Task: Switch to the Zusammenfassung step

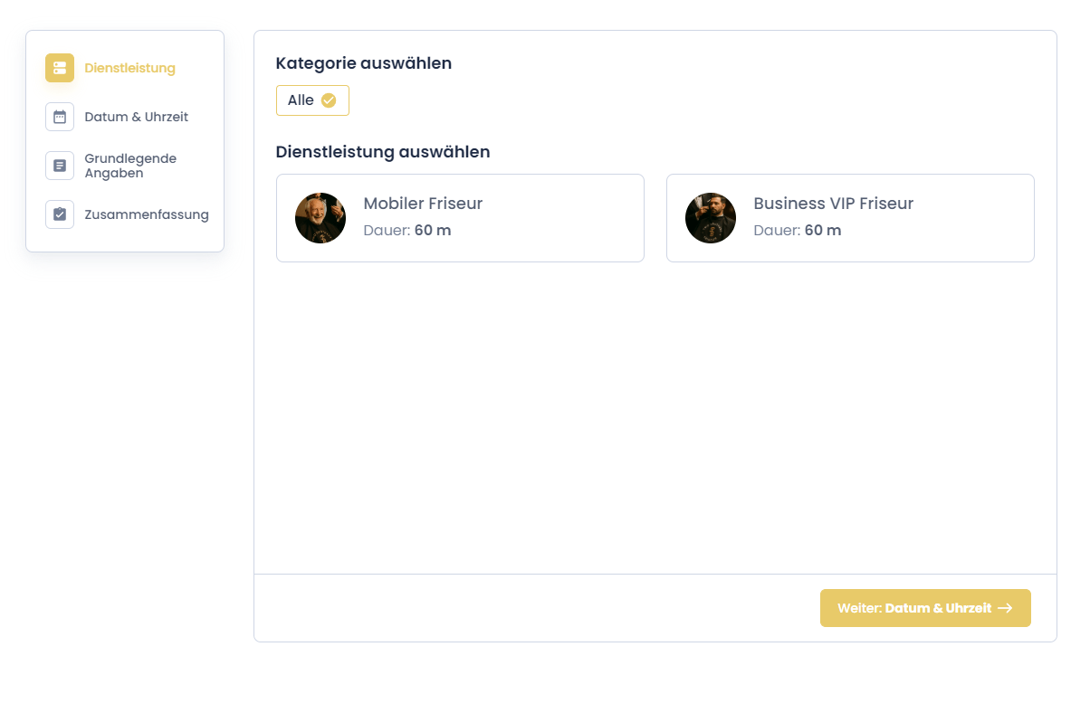Action: pyautogui.click(x=147, y=214)
